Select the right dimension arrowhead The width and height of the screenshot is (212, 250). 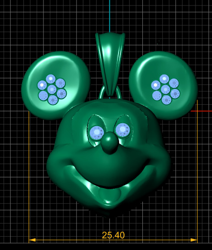coord(194,240)
